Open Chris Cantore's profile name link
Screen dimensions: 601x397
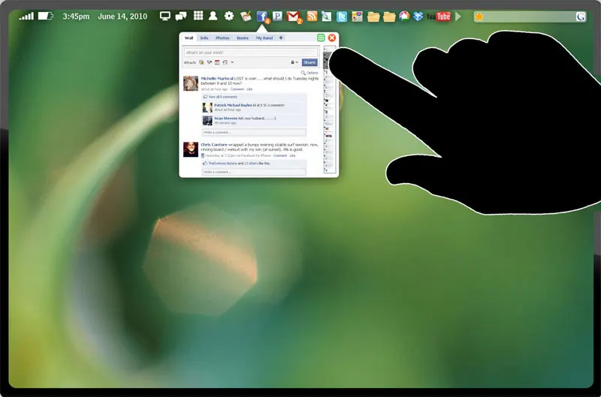click(x=214, y=145)
